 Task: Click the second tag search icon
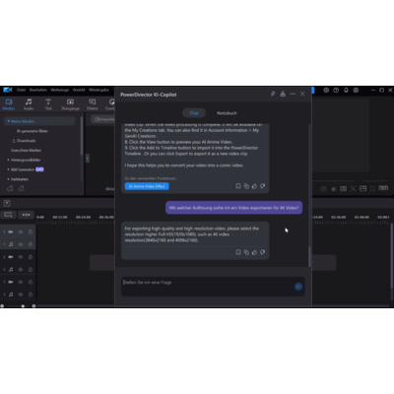21,188
